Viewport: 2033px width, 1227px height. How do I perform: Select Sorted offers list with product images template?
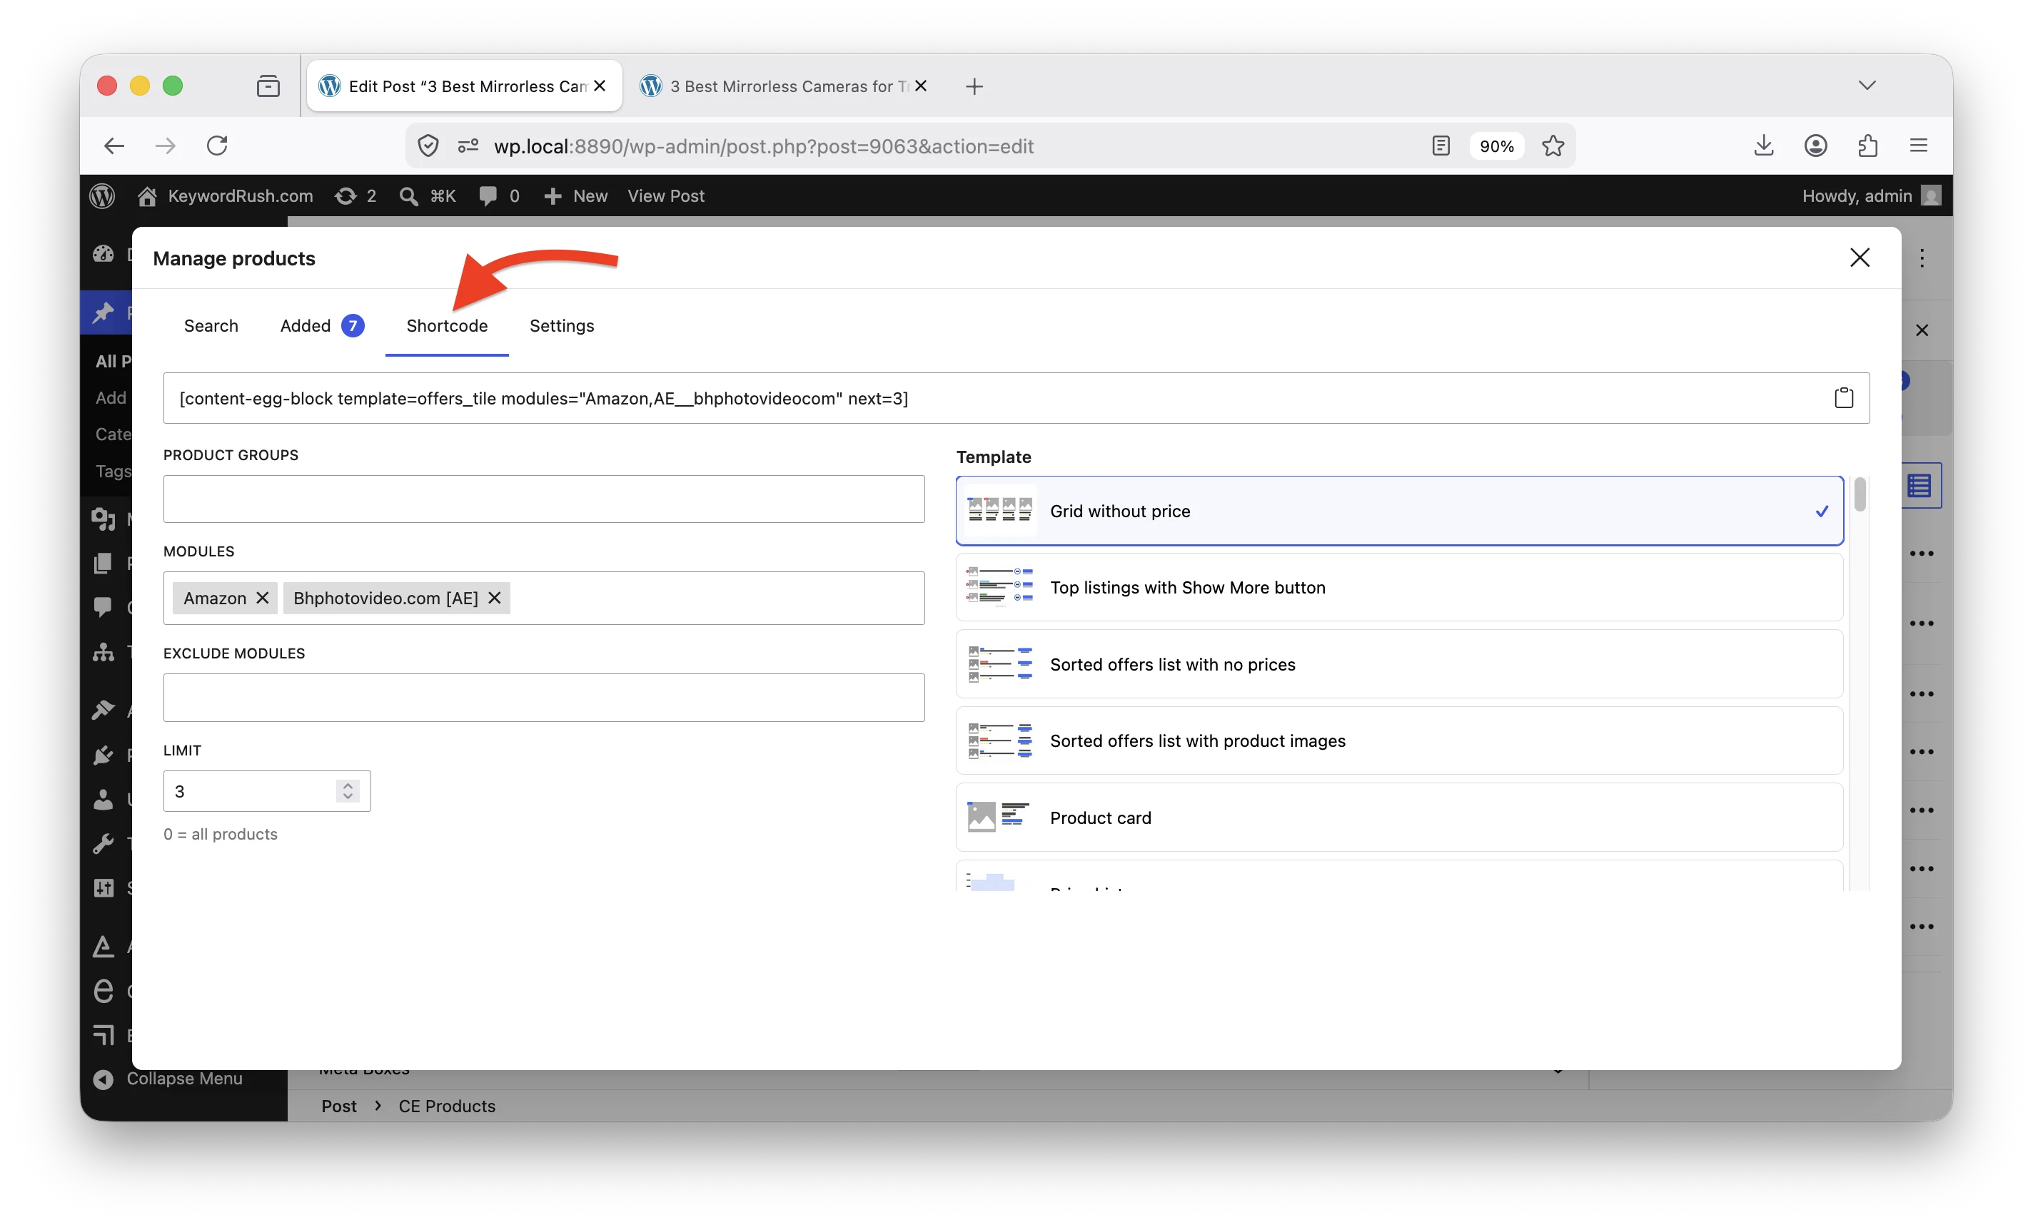pos(1399,740)
